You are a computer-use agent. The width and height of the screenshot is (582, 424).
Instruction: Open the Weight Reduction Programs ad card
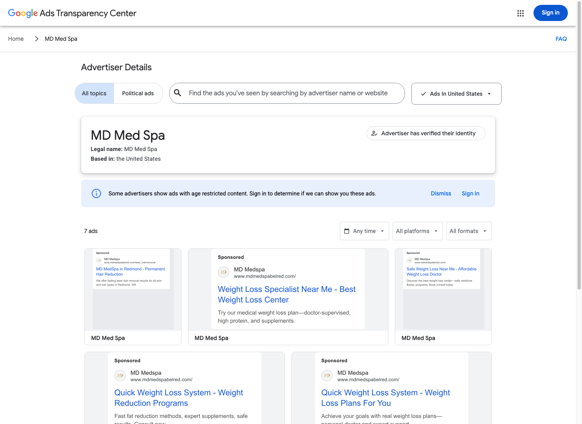click(x=185, y=388)
